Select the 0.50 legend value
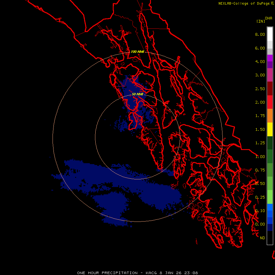This screenshot has width=275, height=275. [x=260, y=184]
